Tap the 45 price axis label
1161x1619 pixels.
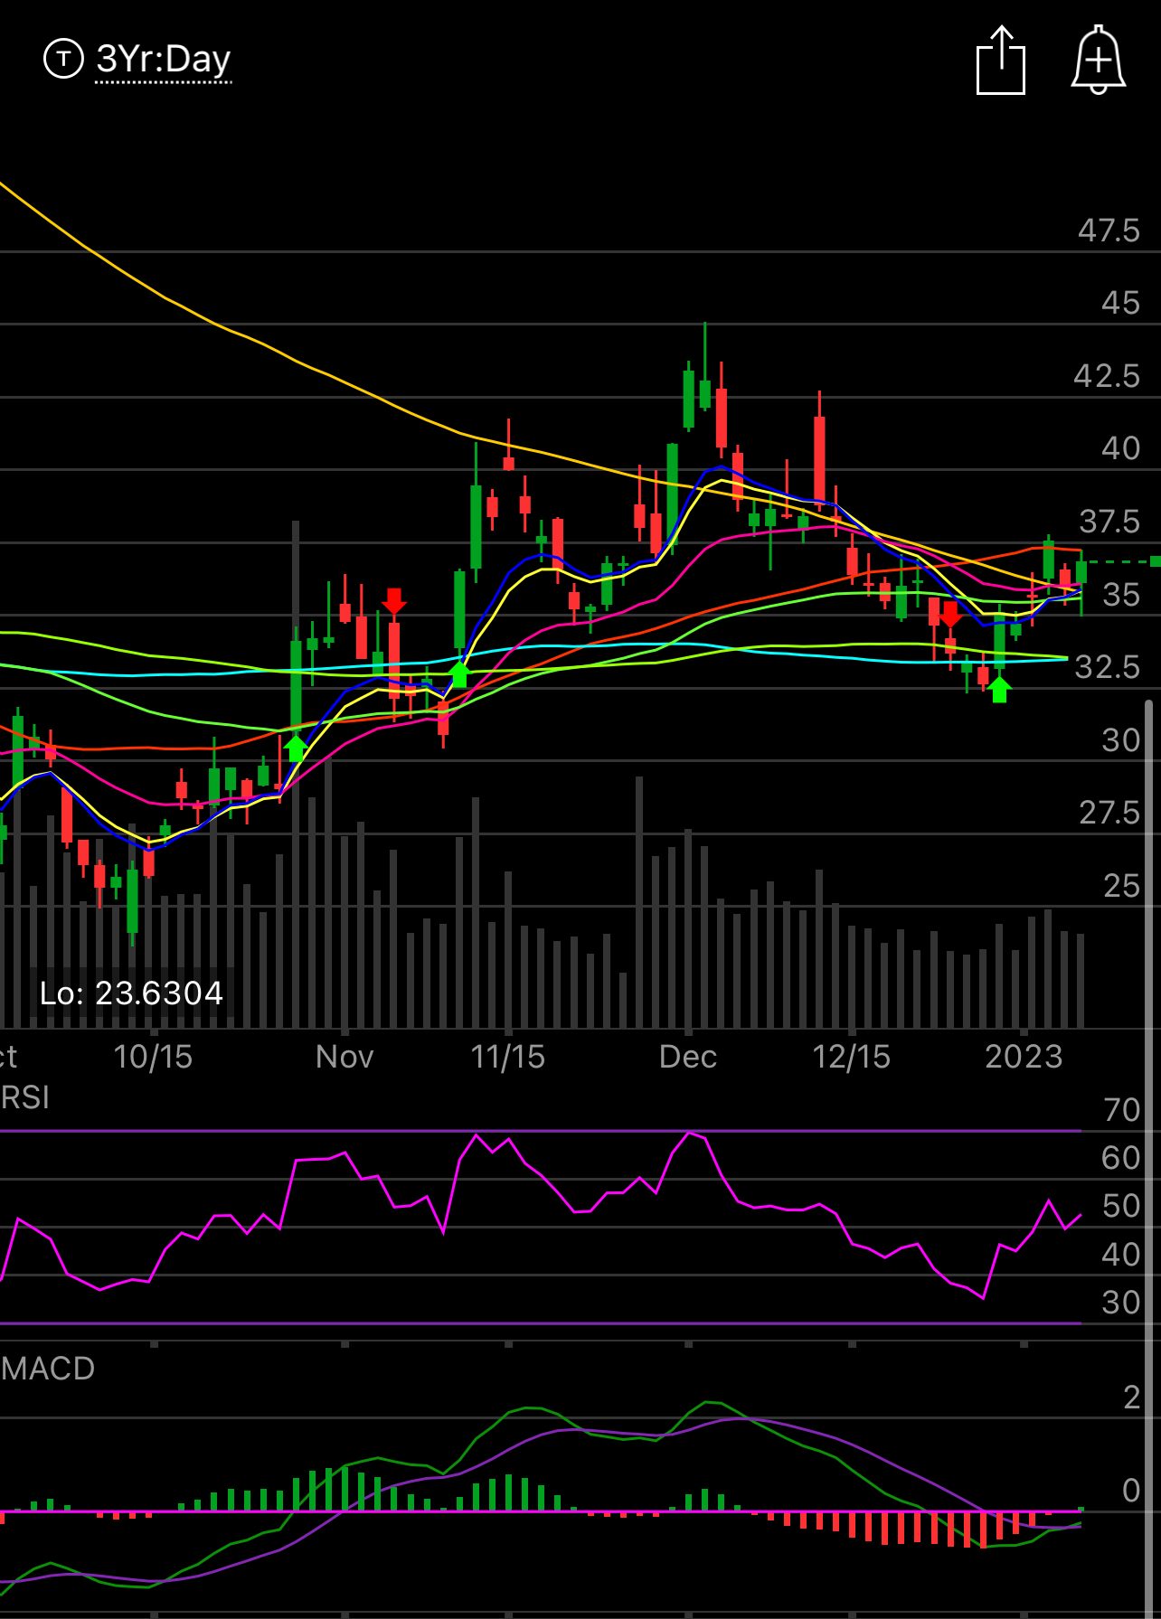tap(1121, 303)
